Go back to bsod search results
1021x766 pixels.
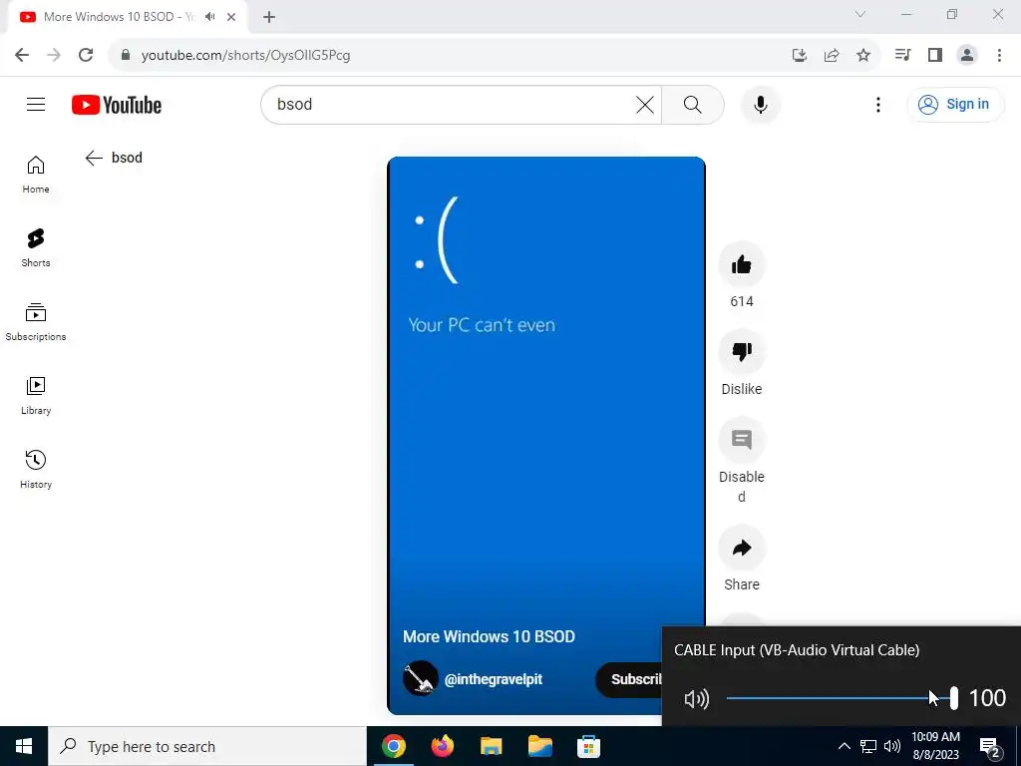click(x=94, y=158)
